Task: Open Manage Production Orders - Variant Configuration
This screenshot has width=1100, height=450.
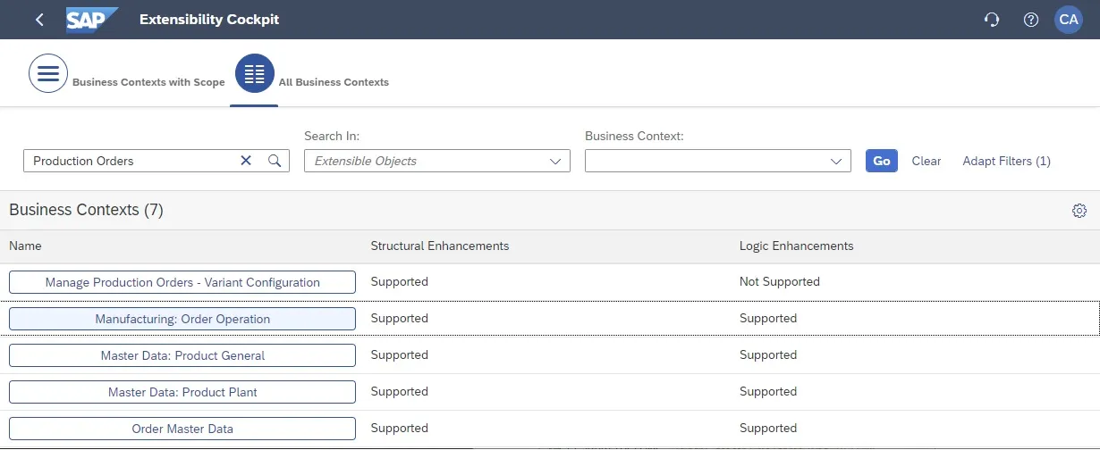Action: pos(182,282)
